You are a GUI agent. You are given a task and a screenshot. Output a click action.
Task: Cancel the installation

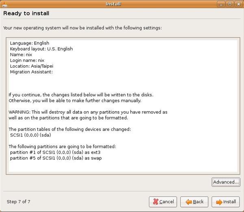163,202
